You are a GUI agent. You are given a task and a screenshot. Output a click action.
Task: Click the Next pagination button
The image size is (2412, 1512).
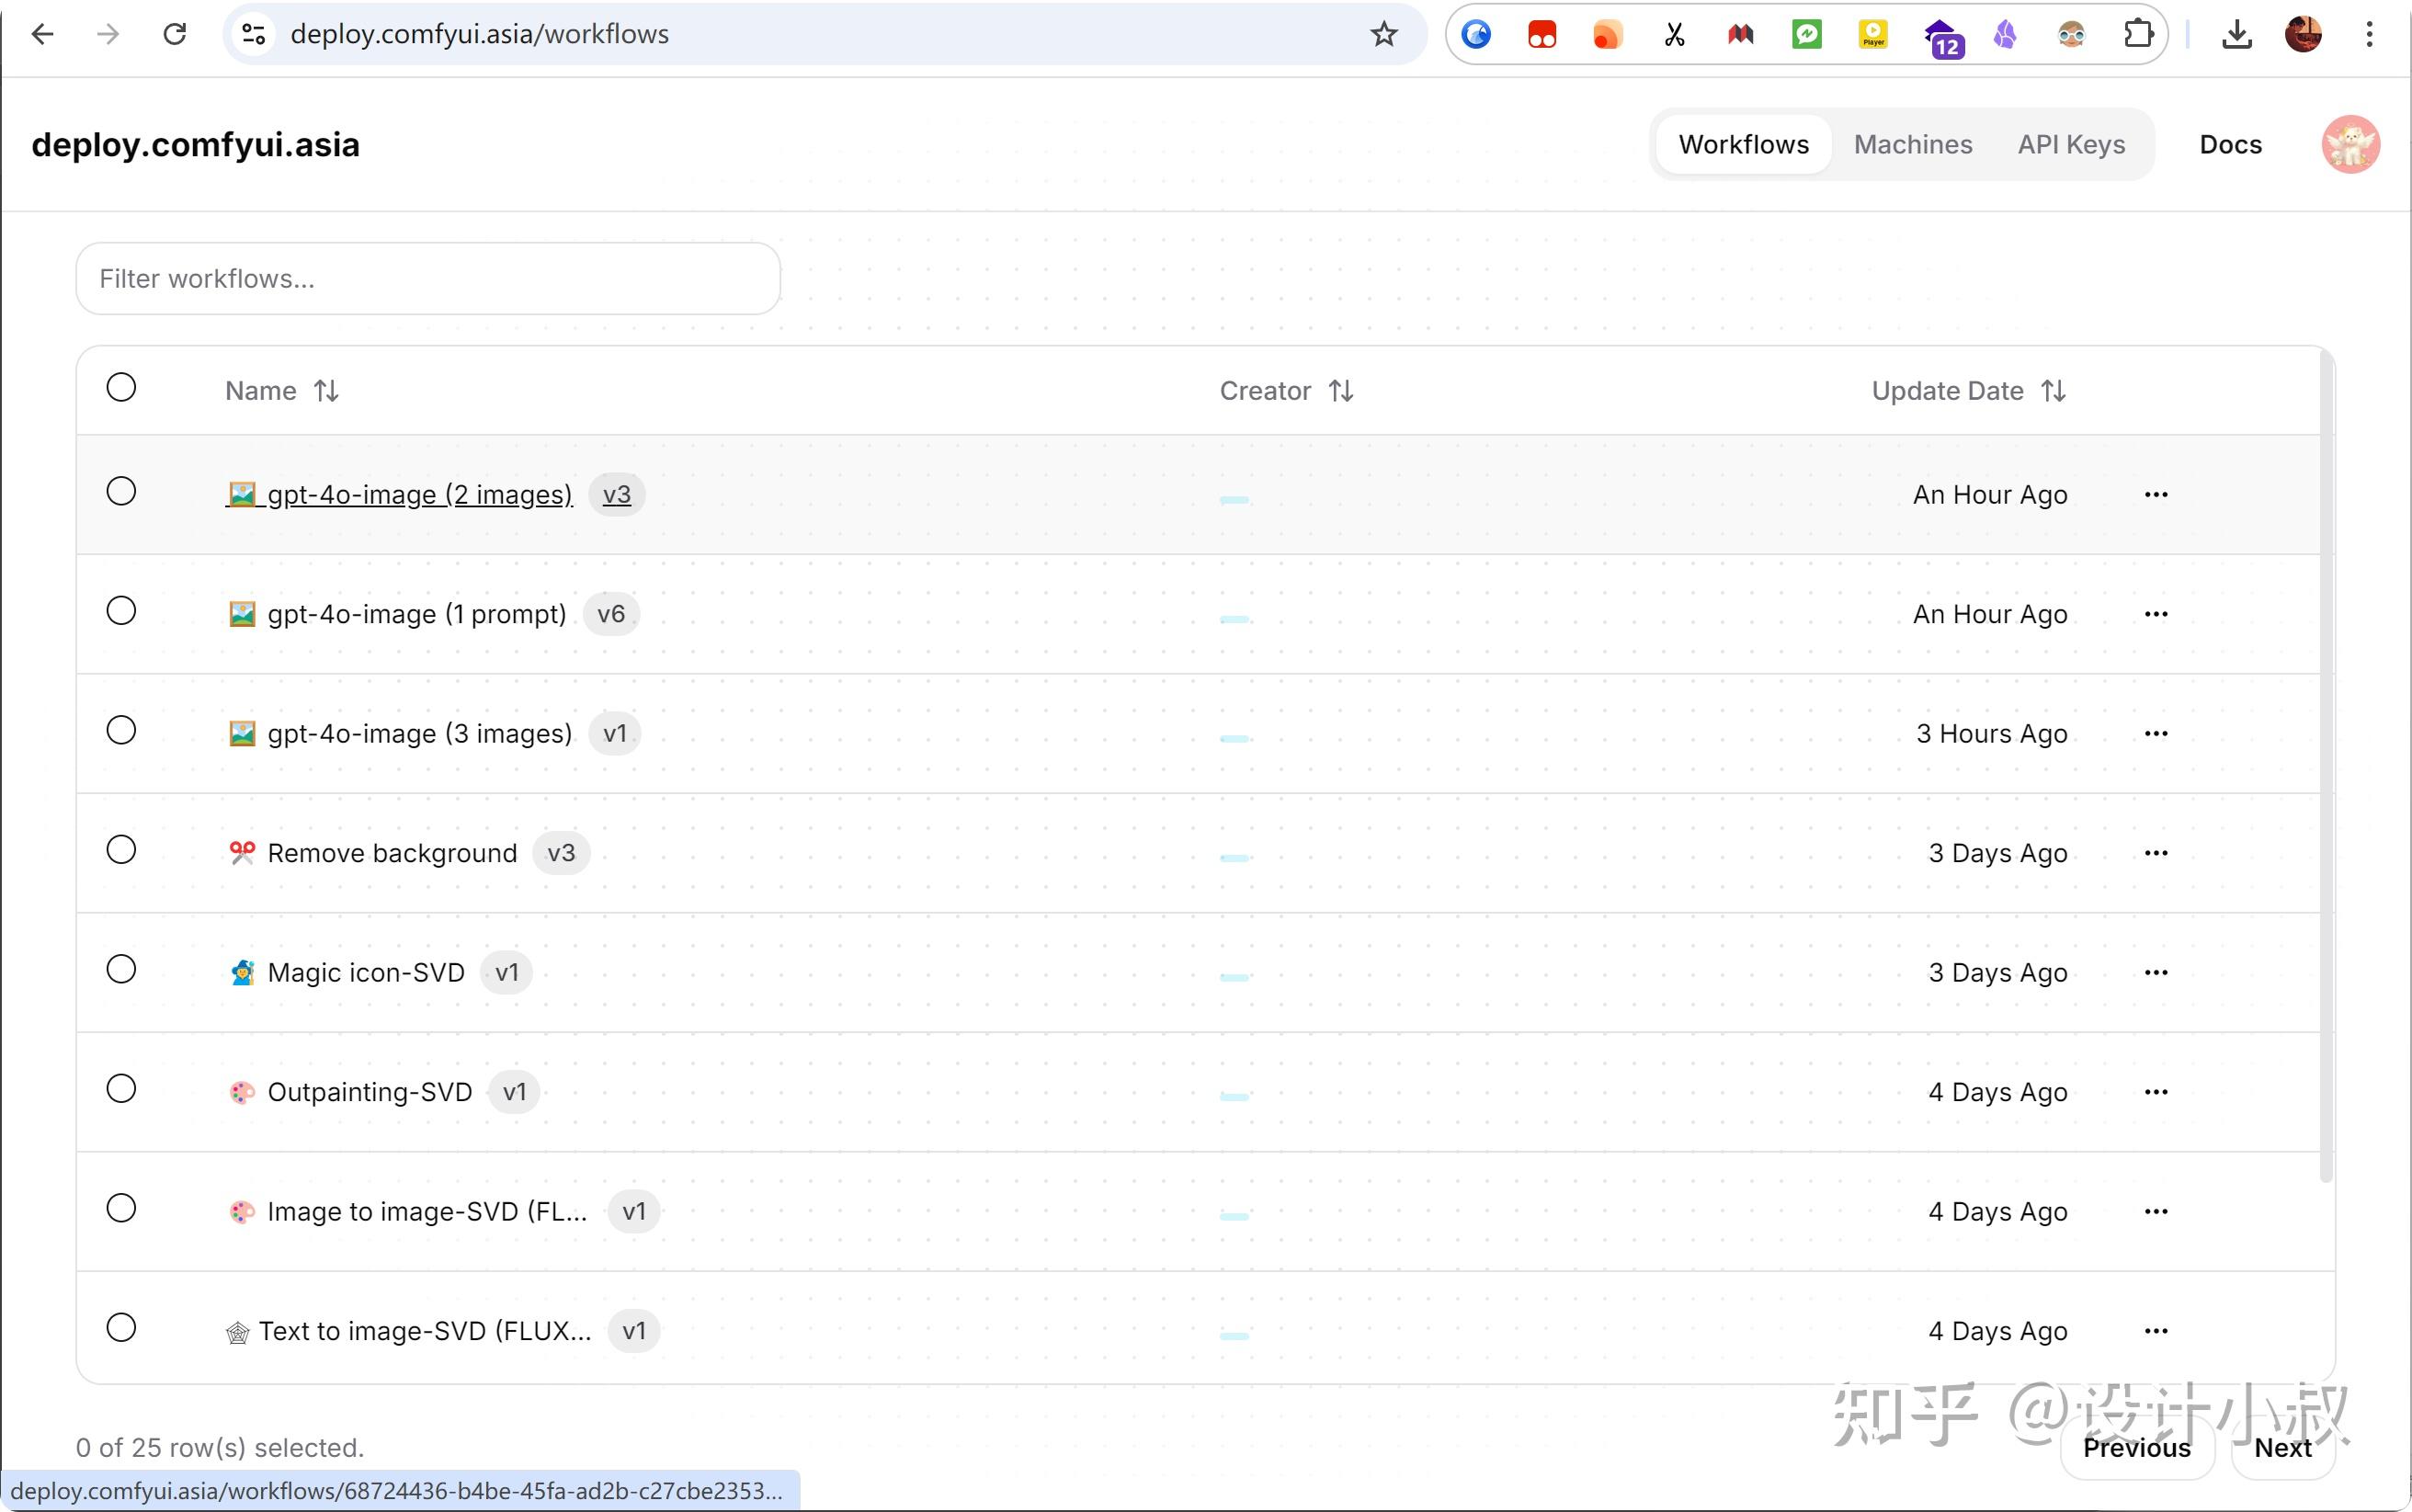click(x=2282, y=1447)
